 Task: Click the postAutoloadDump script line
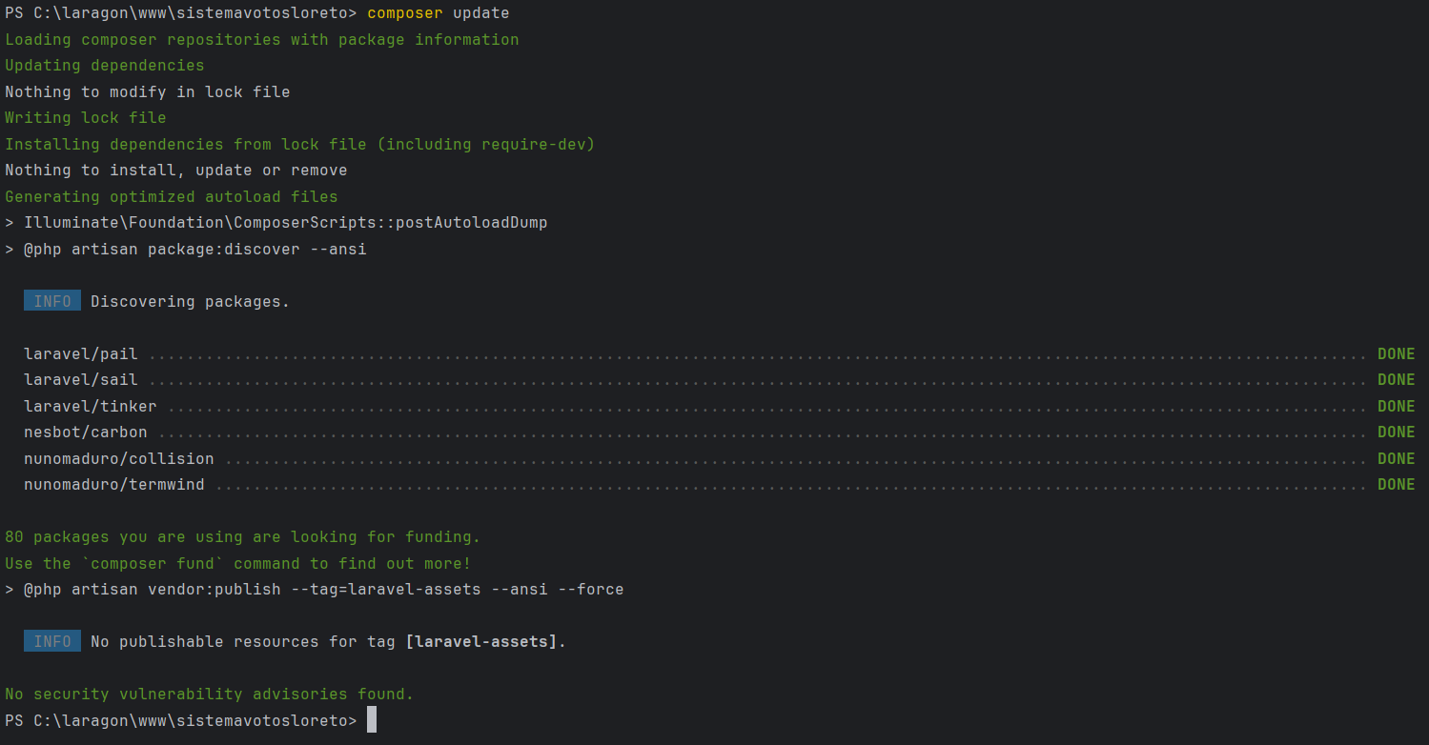click(x=286, y=222)
